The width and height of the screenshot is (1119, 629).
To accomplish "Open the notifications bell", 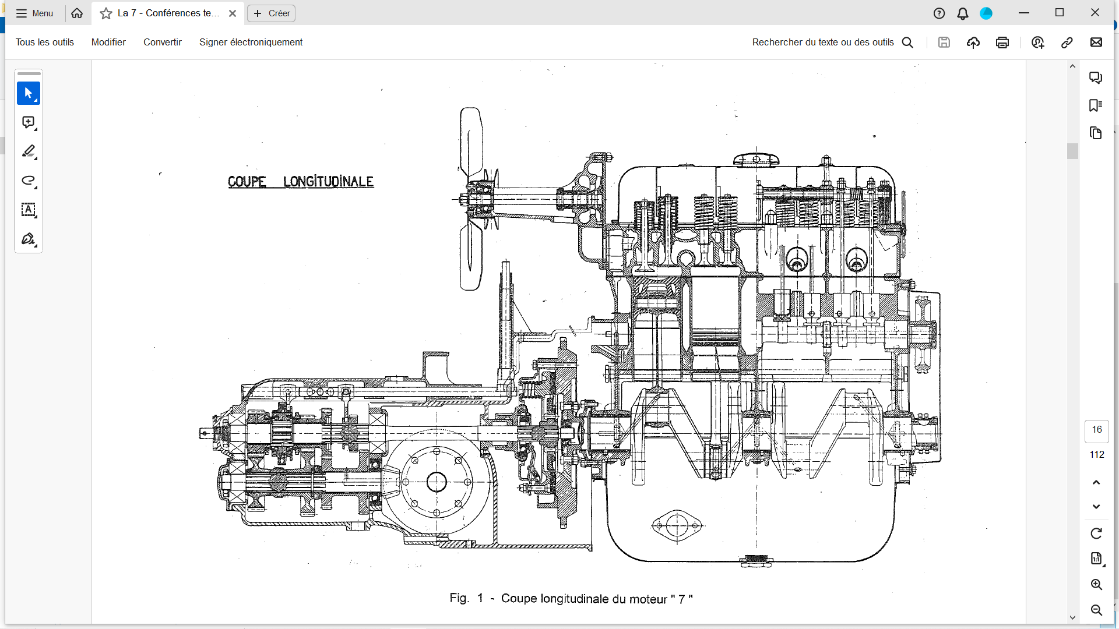I will click(x=963, y=13).
